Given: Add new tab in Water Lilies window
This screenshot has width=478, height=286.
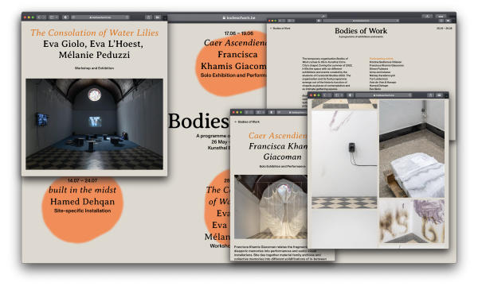Looking at the screenshot, I should (x=165, y=17).
